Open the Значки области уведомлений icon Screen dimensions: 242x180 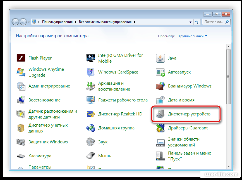[160, 143]
